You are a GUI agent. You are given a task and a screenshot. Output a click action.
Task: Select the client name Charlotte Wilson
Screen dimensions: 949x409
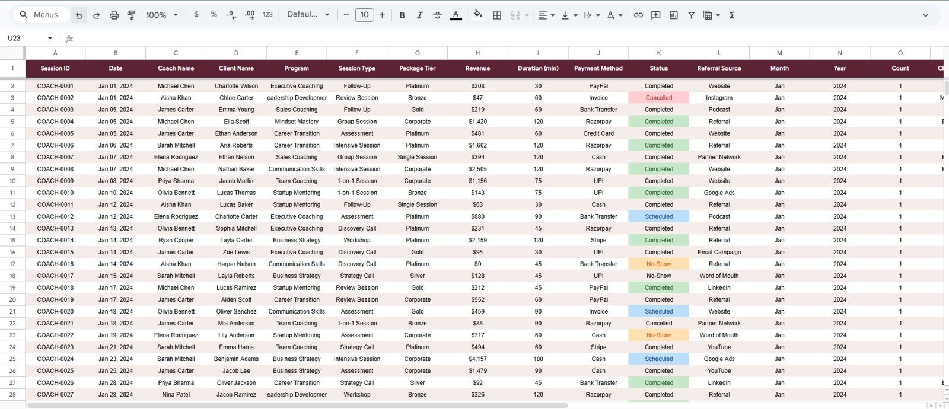[236, 86]
